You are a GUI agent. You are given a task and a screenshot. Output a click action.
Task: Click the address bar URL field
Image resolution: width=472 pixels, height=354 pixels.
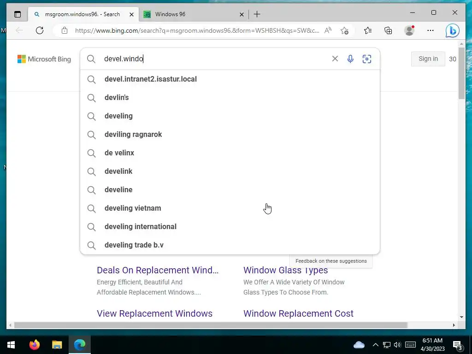click(197, 30)
